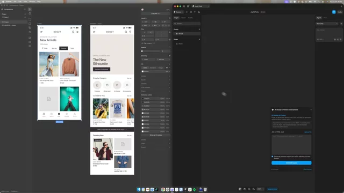
Task: Click the plus Insert icon in Framer toolbar
Action: point(187,12)
